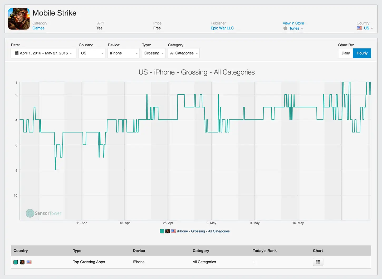Screen dimensions: 382x279
Task: Open the All Categories filter dropdown
Action: point(184,53)
